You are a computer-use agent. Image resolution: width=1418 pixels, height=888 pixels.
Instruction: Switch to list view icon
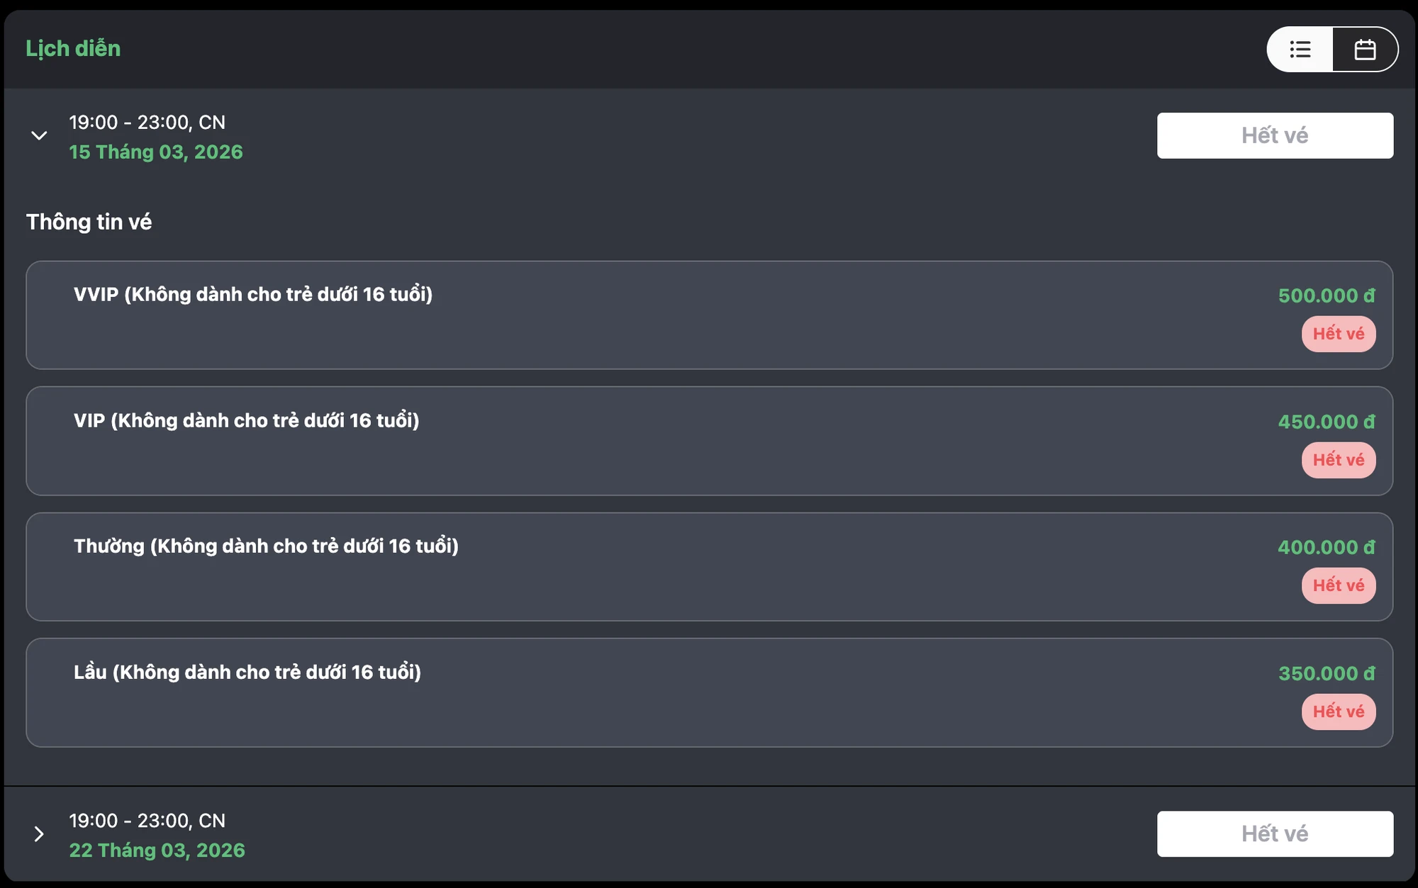[x=1300, y=50]
